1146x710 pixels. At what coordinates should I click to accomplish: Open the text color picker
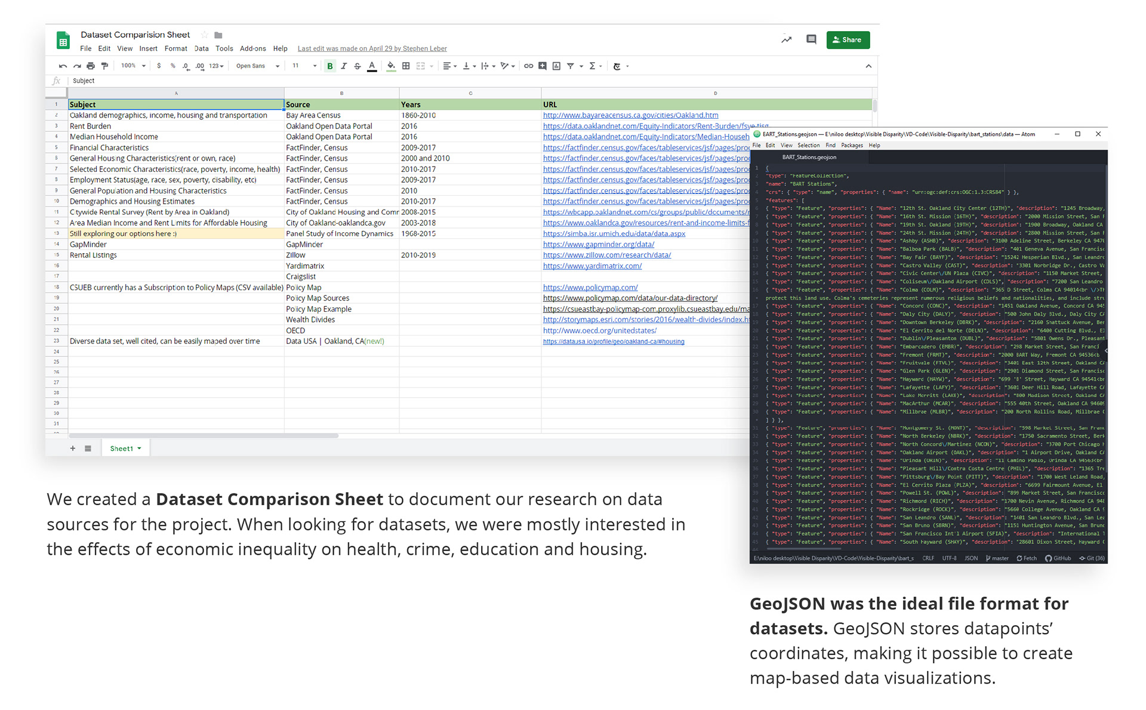[x=372, y=66]
